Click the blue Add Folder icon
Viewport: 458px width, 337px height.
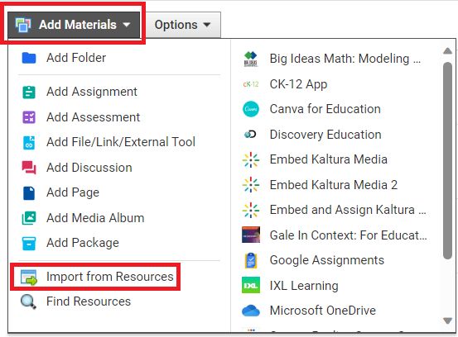29,58
